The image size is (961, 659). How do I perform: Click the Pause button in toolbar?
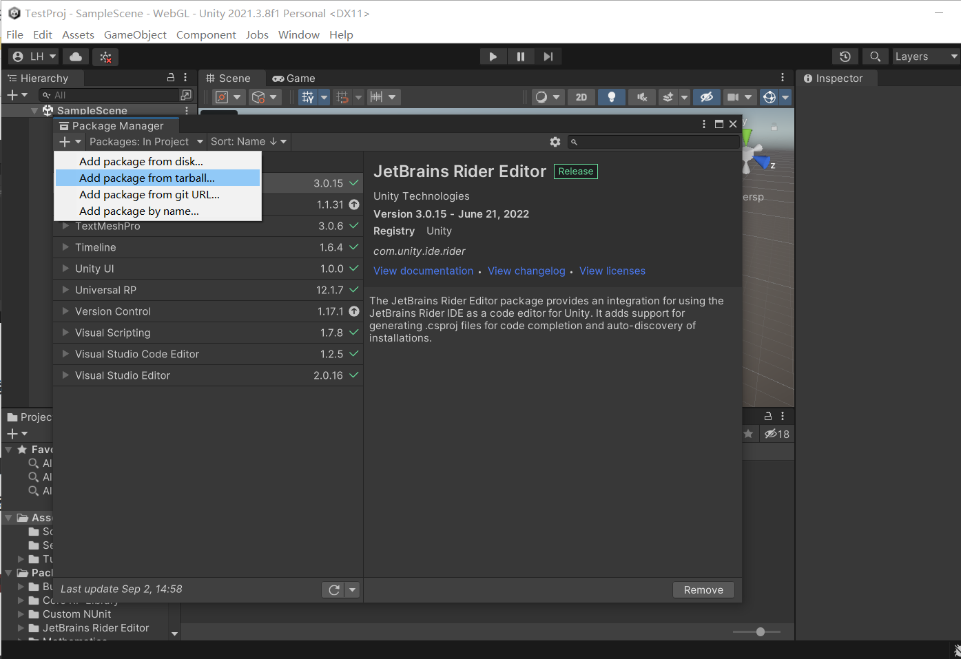coord(521,56)
